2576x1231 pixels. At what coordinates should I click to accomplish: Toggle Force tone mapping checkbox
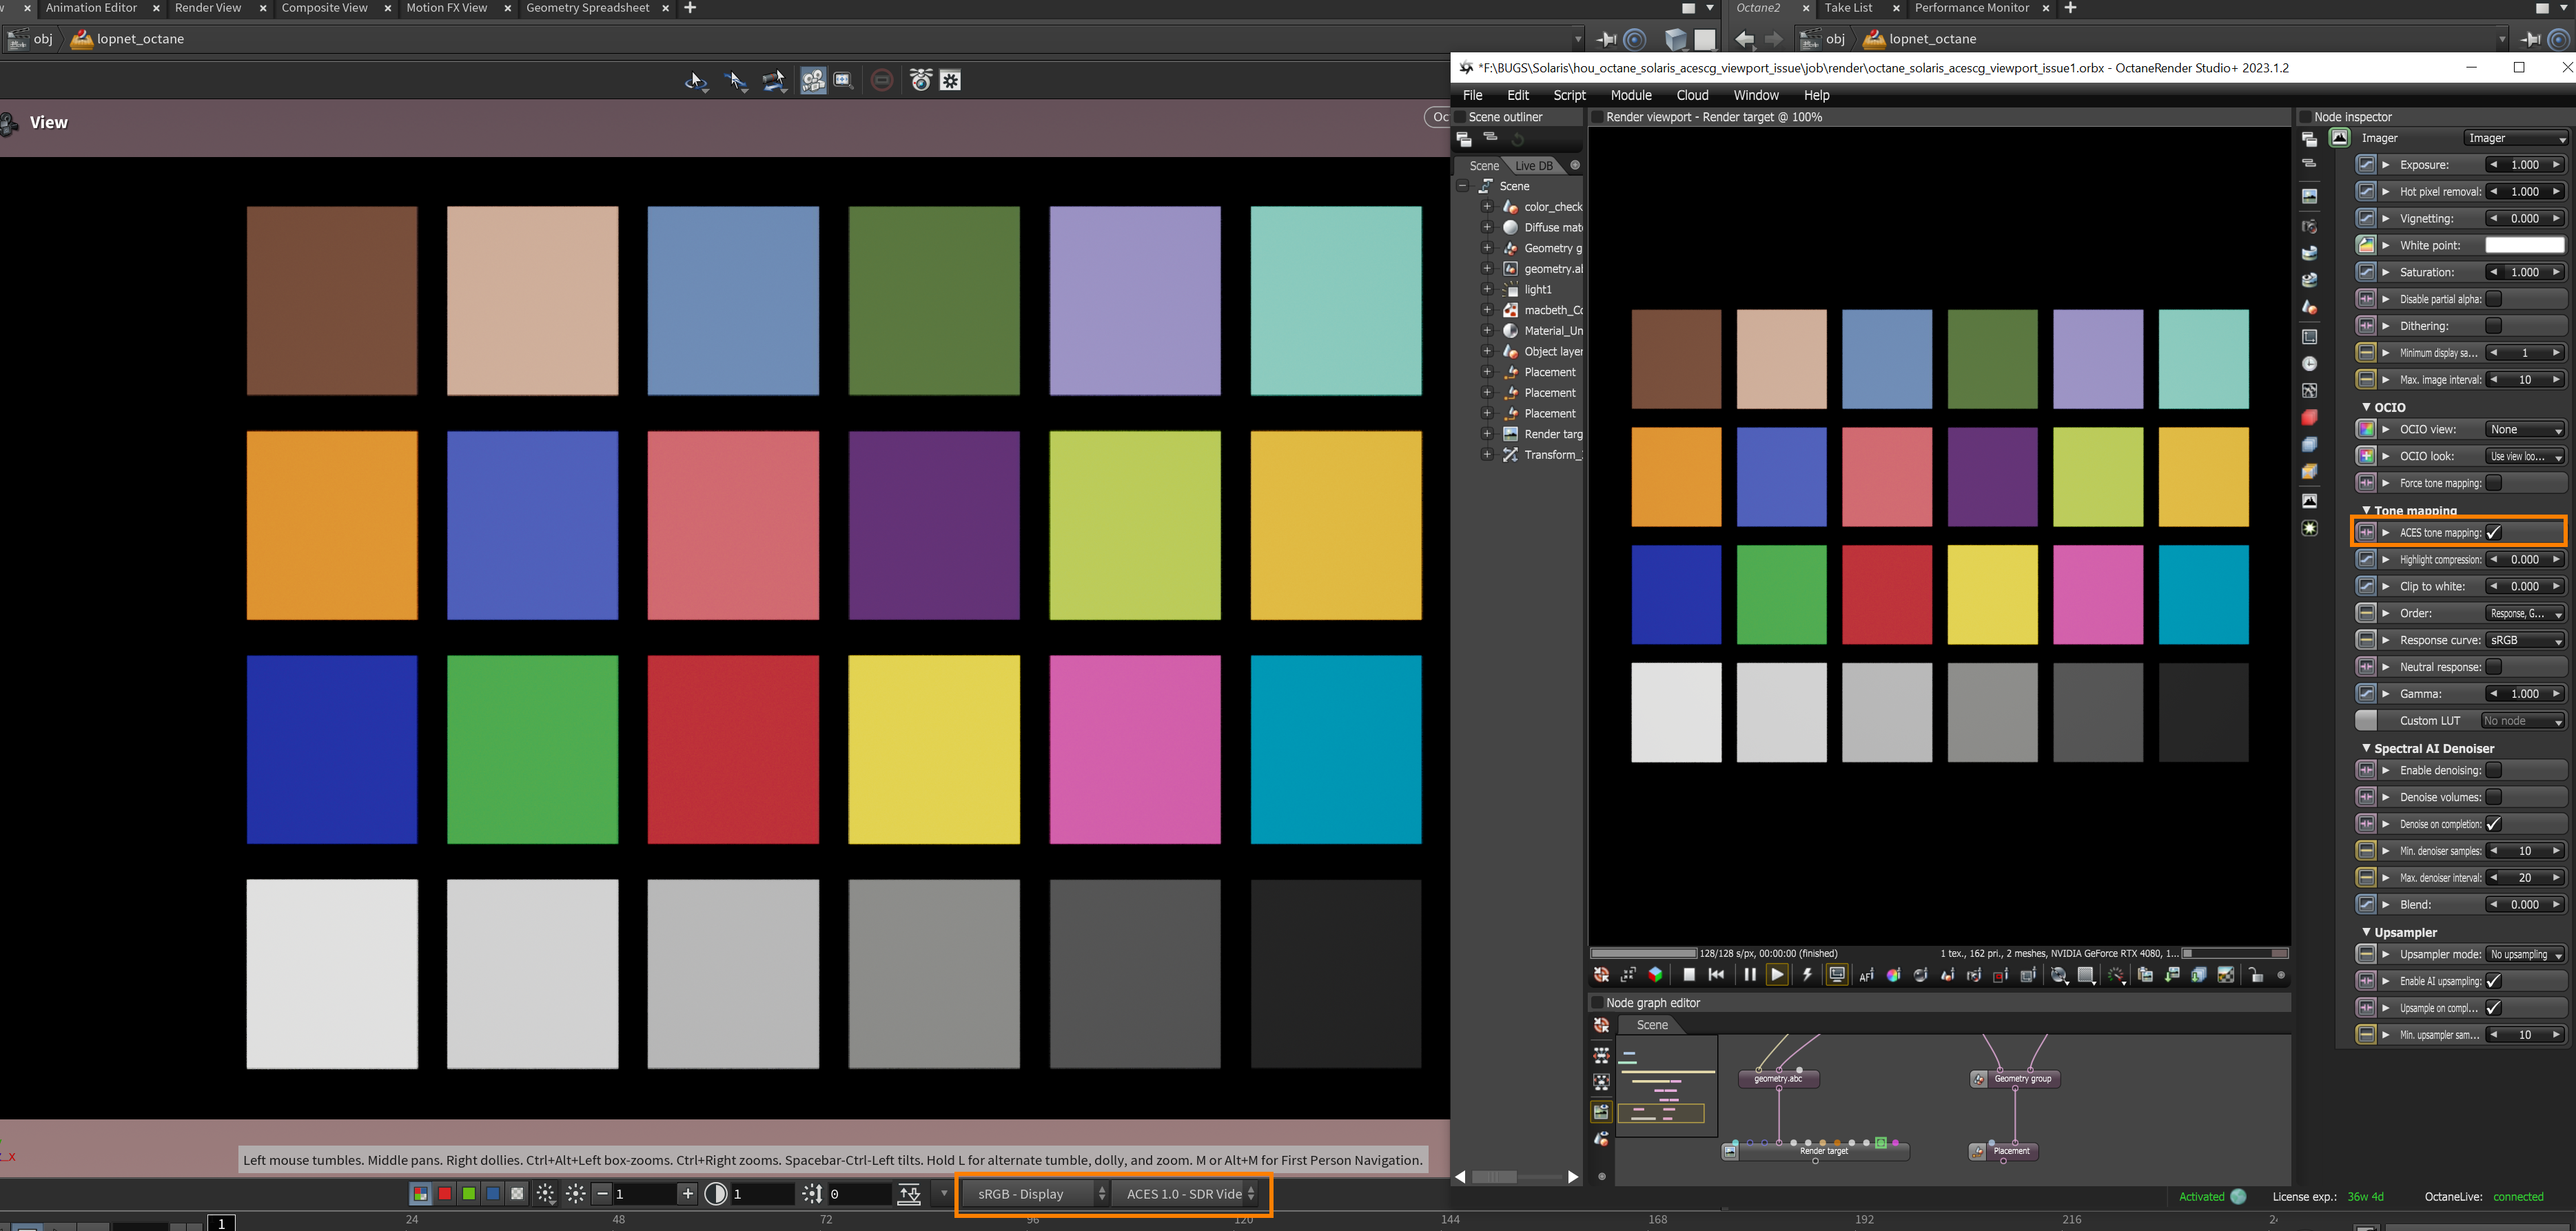[2494, 483]
